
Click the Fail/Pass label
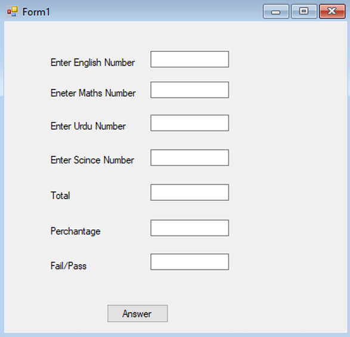click(69, 266)
